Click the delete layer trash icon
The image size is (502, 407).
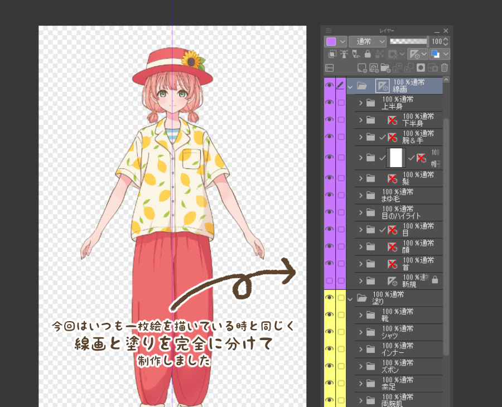[x=444, y=68]
